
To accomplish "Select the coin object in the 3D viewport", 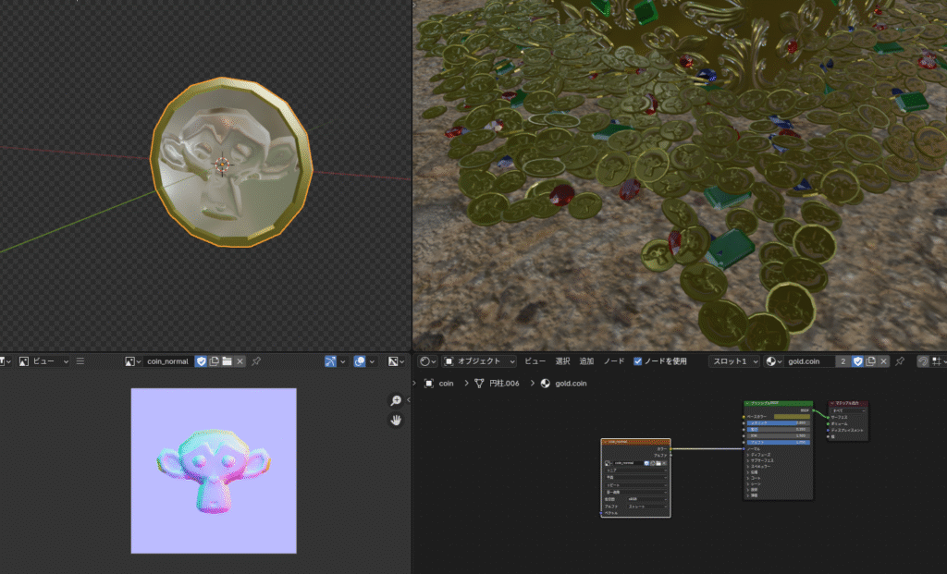I will click(231, 162).
